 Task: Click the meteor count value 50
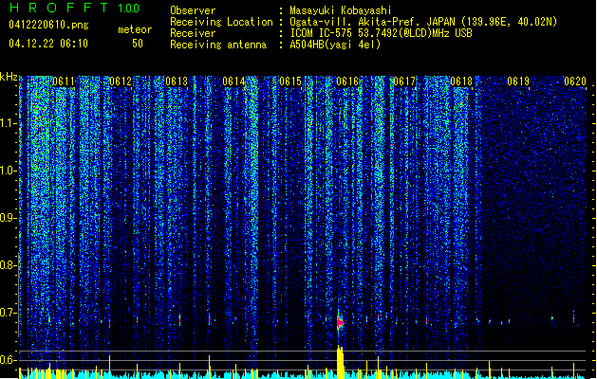(138, 44)
